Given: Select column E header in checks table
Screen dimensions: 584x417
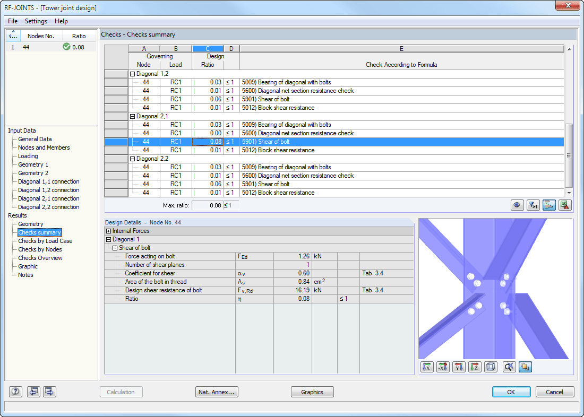Looking at the screenshot, I should [x=401, y=49].
